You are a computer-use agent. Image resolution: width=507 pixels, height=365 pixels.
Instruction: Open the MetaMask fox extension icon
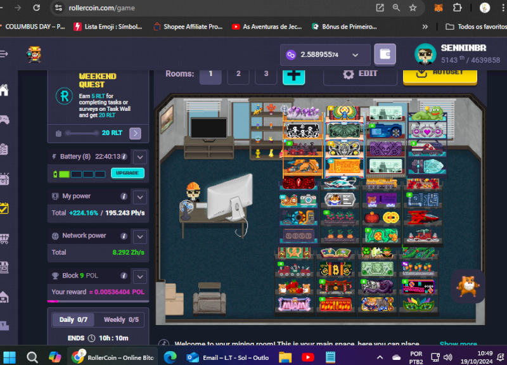coord(439,8)
